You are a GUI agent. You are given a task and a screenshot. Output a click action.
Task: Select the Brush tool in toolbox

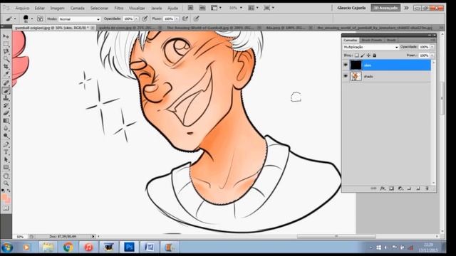(6, 91)
